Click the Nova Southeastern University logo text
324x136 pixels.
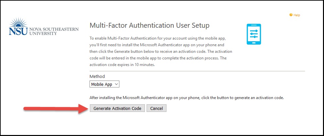(x=54, y=31)
